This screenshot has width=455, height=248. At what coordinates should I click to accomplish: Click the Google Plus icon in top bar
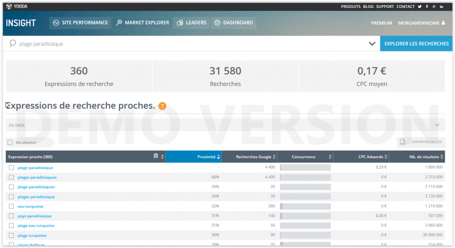434,7
